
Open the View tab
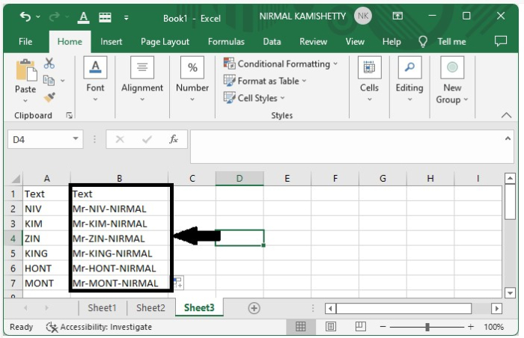(x=355, y=42)
